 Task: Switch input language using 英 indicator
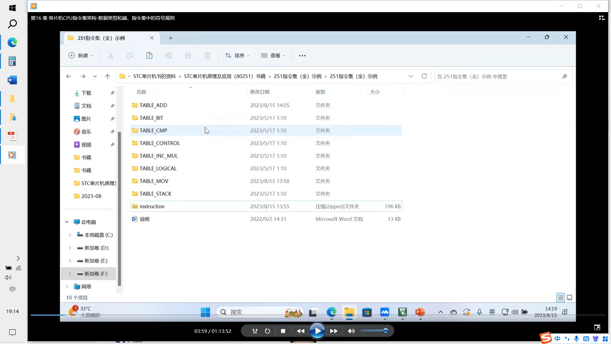(x=492, y=312)
